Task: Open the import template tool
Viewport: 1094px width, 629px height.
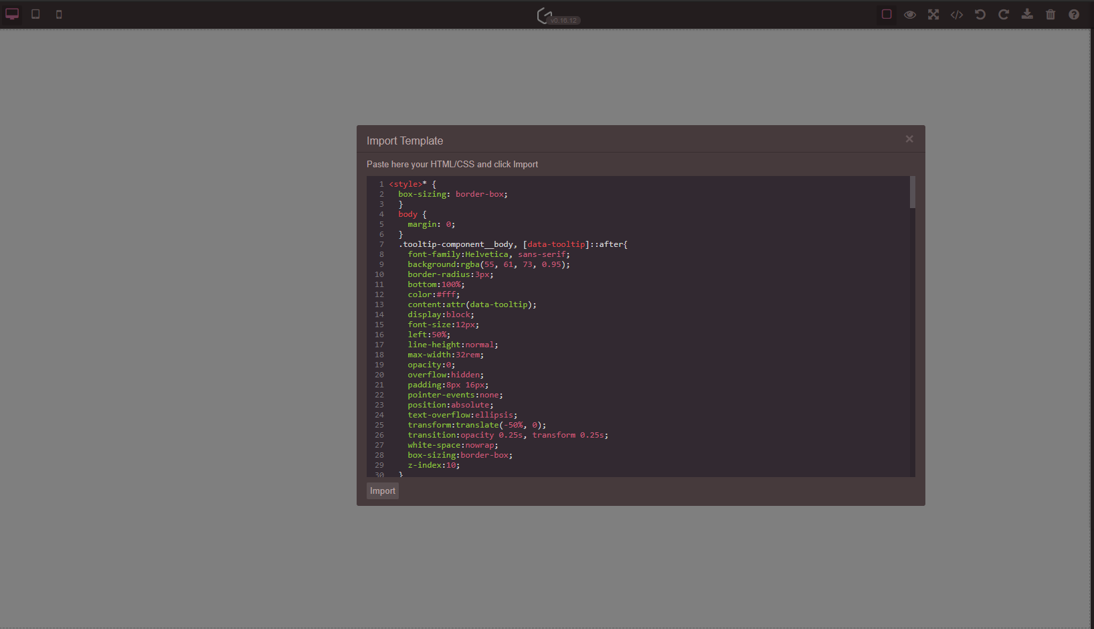Action: tap(1026, 13)
